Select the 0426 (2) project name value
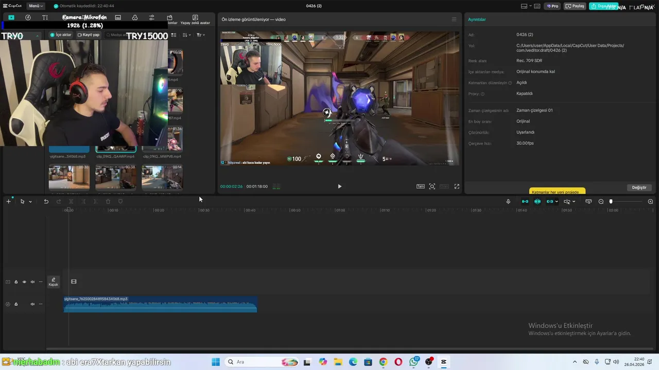The height and width of the screenshot is (370, 659). [x=525, y=34]
